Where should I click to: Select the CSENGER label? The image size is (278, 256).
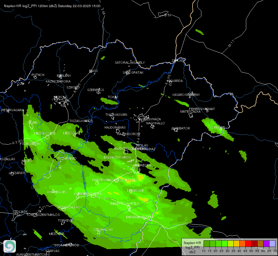[x=217, y=127]
